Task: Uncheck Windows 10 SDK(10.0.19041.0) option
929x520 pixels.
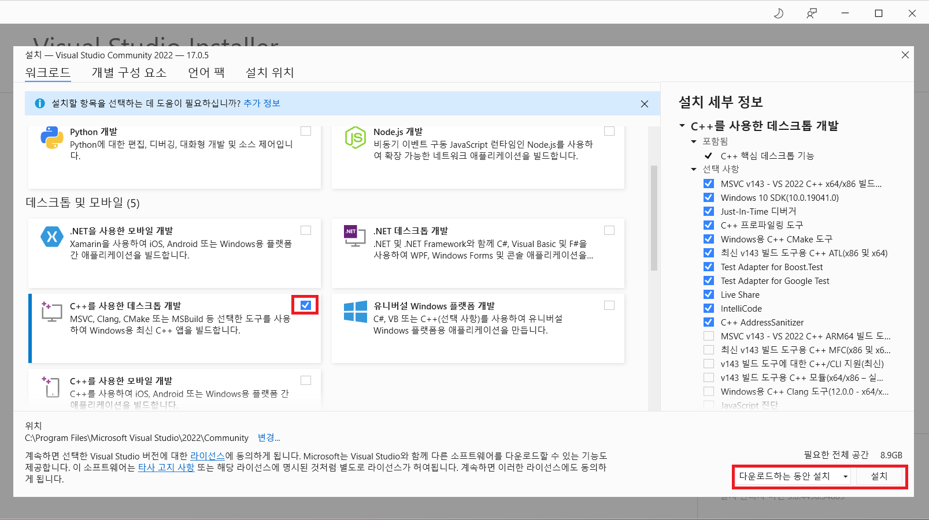Action: click(x=709, y=197)
